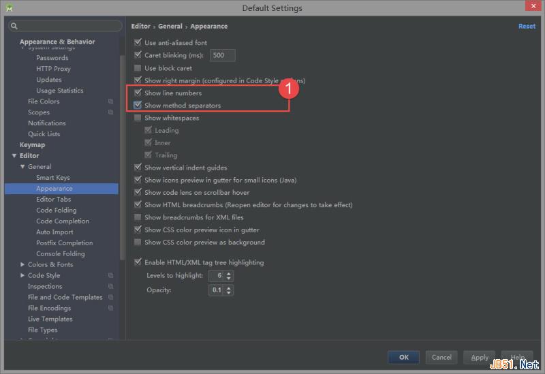The width and height of the screenshot is (545, 374).
Task: Click the Reset link
Action: (x=527, y=27)
